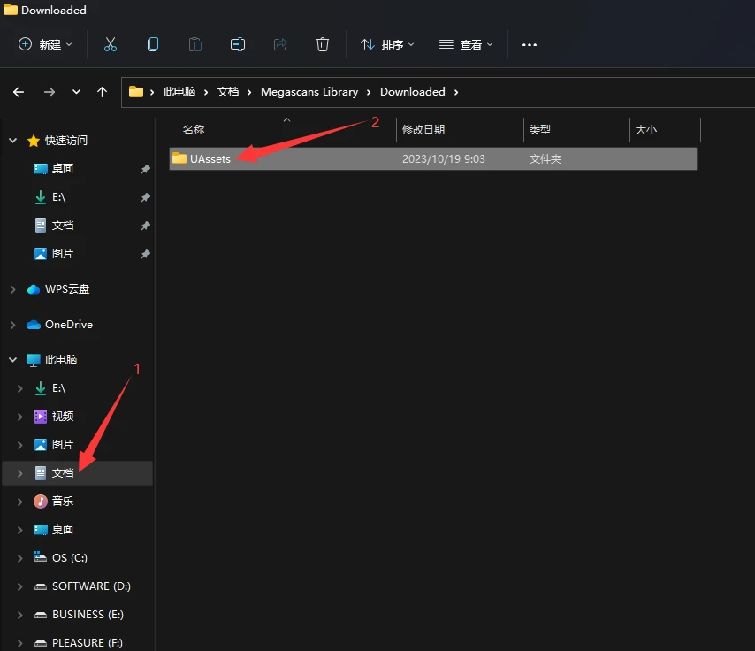
Task: Click the OS (C:) drive icon
Action: 41,557
